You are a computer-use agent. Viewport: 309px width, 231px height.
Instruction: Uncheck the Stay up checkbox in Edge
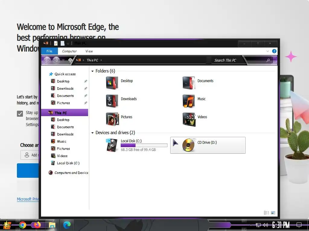(x=20, y=113)
